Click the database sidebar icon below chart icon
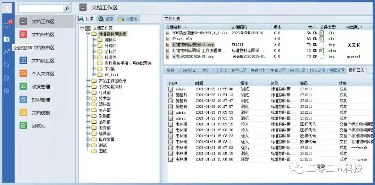The height and width of the screenshot is (185, 375). (x=7, y=65)
